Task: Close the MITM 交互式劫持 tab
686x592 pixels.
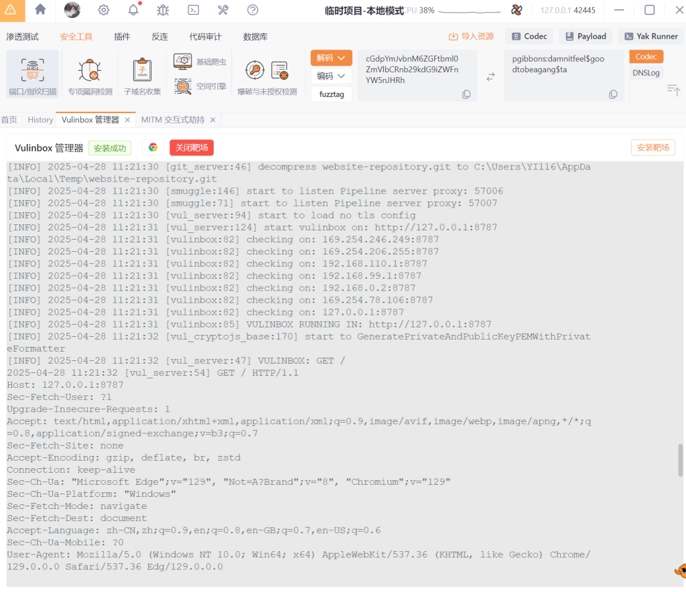Action: coord(213,120)
